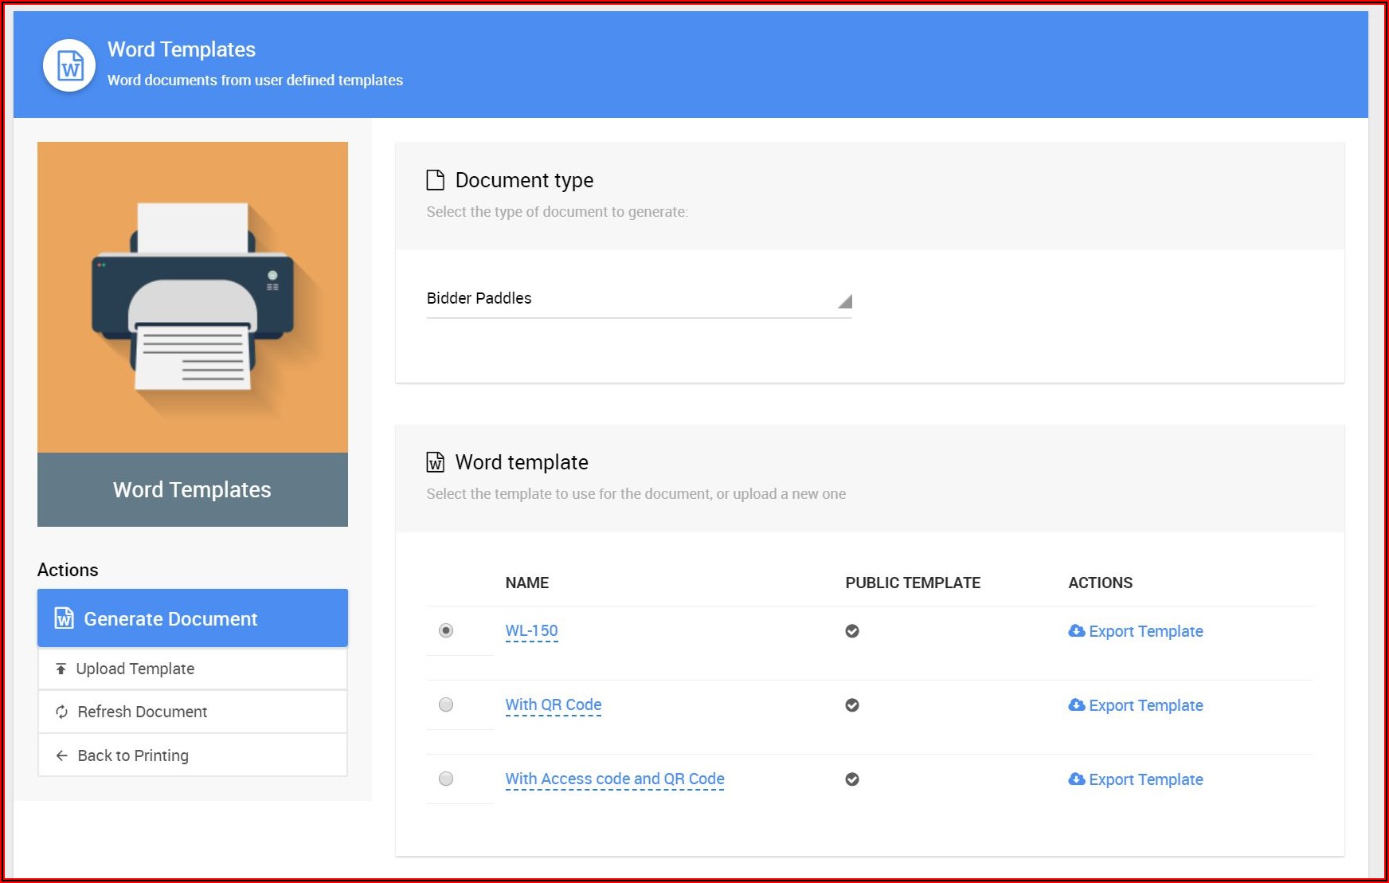The image size is (1389, 883).
Task: Click the refresh icon beside Refresh Document
Action: [x=61, y=712]
